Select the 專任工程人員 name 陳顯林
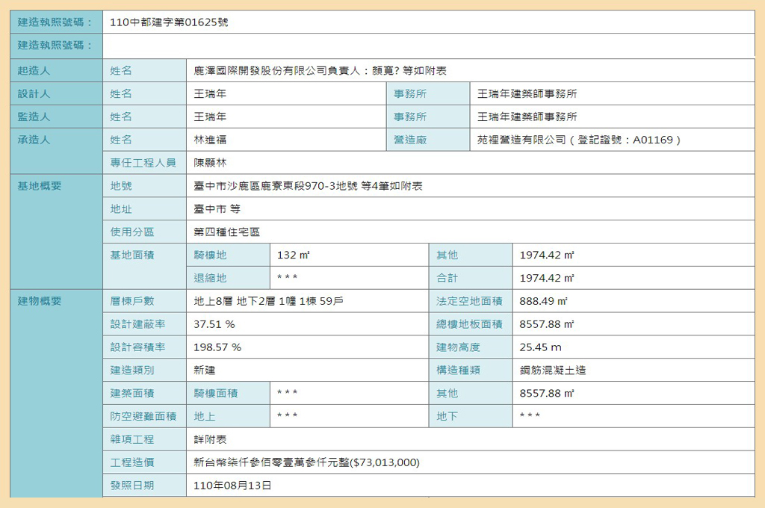 pos(210,163)
